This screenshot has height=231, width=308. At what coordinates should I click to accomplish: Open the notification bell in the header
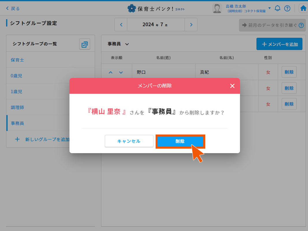(x=277, y=8)
